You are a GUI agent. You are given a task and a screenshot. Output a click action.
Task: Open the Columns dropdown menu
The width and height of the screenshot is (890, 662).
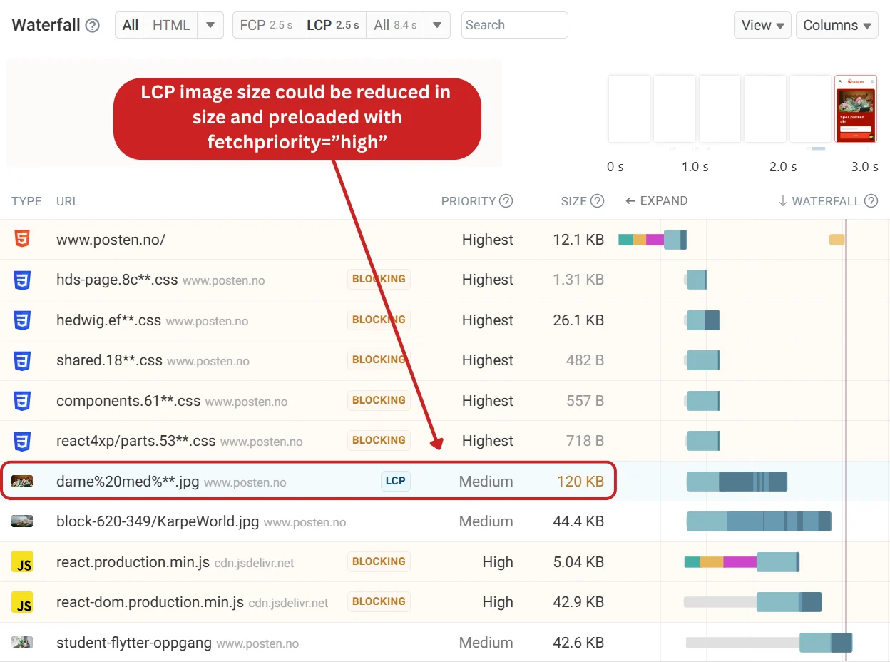[837, 25]
